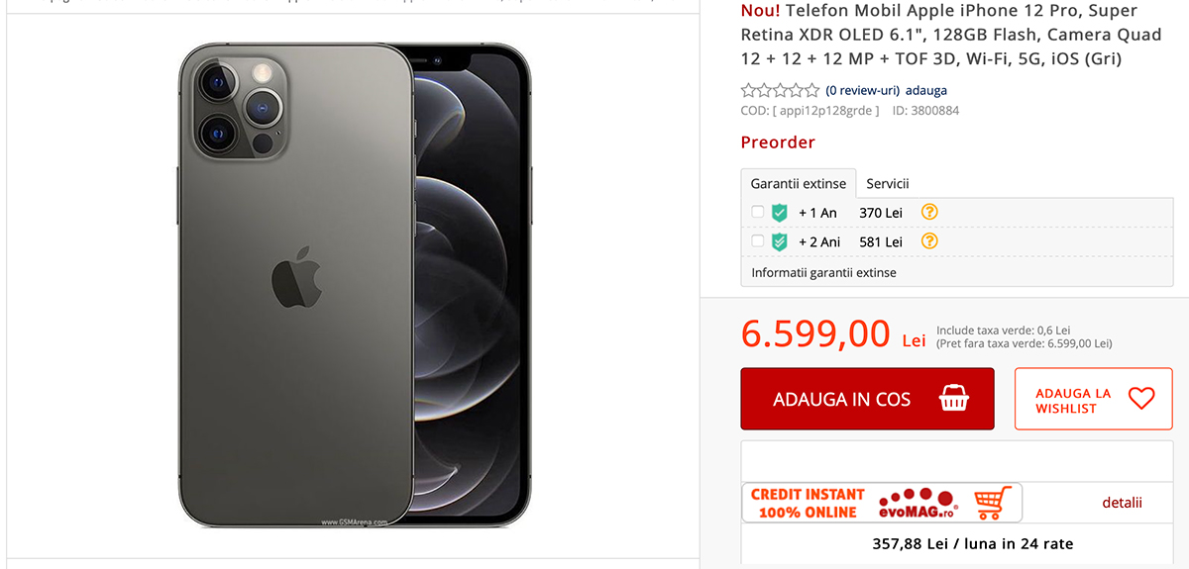The image size is (1189, 569).
Task: Open the help icon next to 581 Lei
Action: 929,241
